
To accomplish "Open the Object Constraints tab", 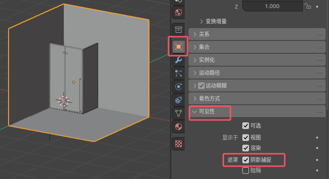I will [x=179, y=100].
